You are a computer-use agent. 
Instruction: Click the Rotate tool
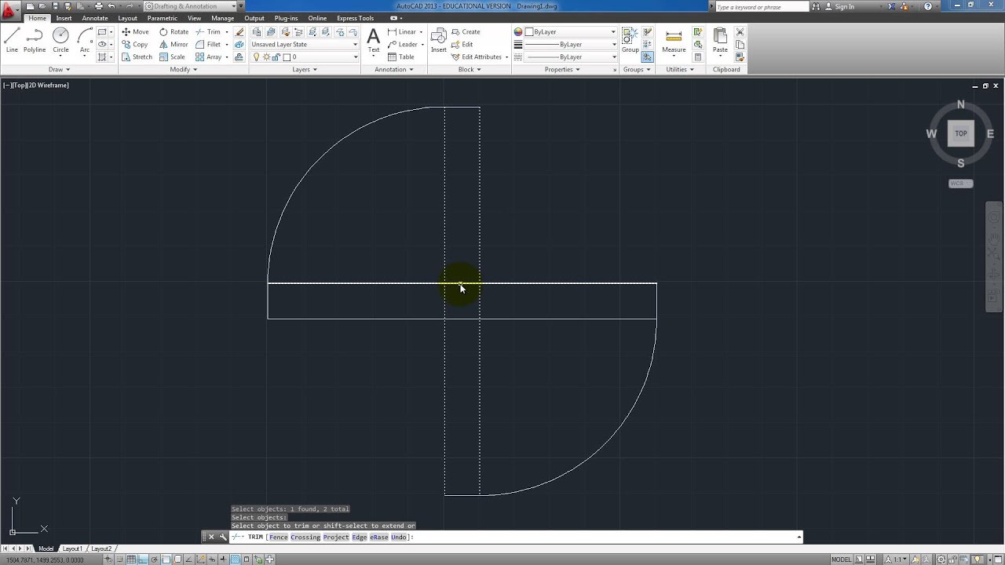pos(174,32)
